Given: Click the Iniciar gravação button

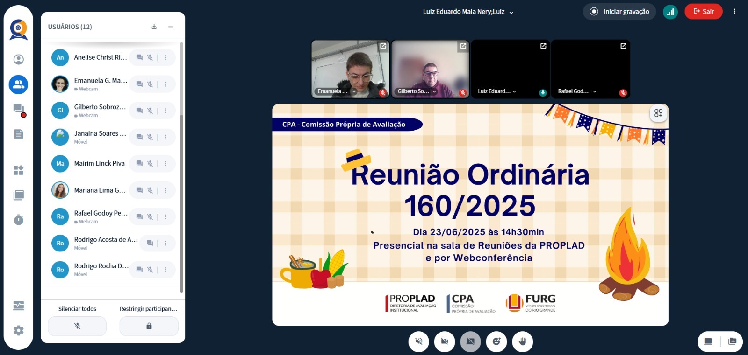Looking at the screenshot, I should click(619, 12).
